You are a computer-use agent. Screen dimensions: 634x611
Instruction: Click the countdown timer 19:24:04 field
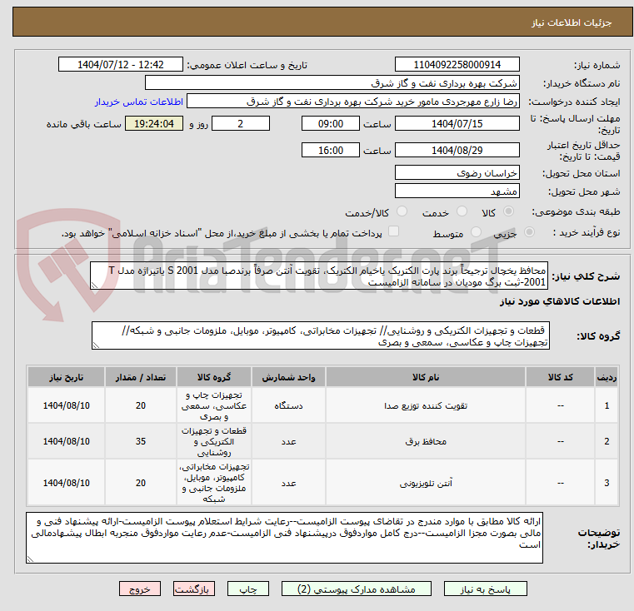(154, 124)
